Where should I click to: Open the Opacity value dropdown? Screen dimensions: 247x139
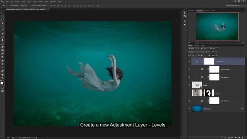[217, 52]
